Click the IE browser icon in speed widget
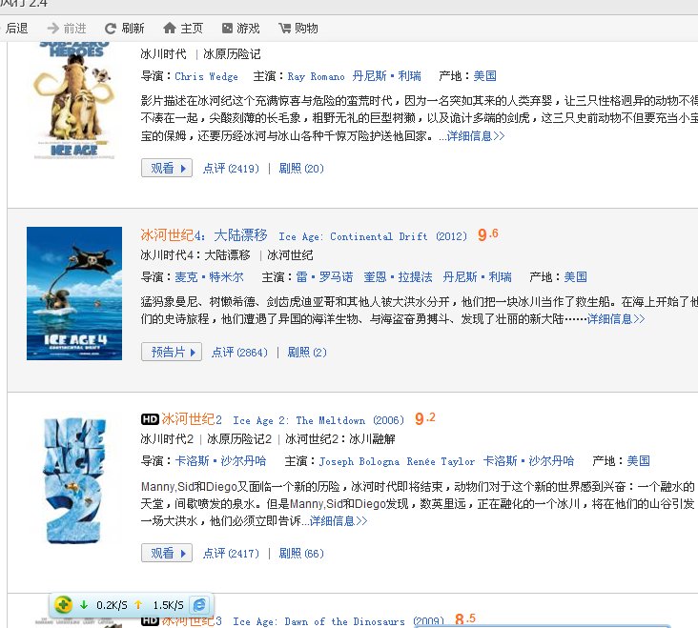Image resolution: width=698 pixels, height=628 pixels. pos(200,604)
